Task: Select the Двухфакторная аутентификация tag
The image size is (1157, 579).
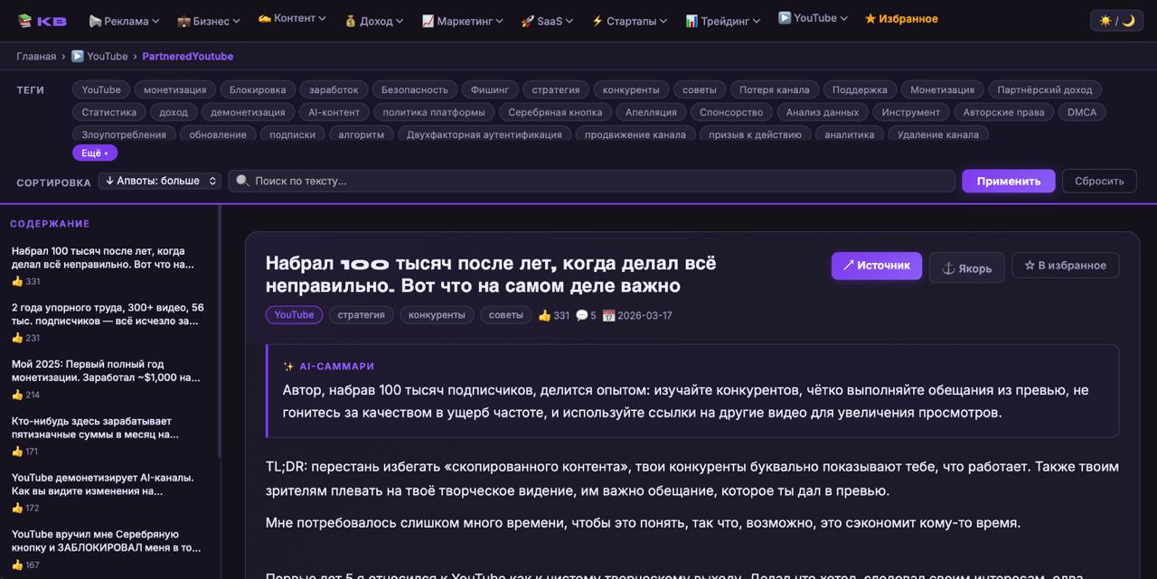Action: 484,135
